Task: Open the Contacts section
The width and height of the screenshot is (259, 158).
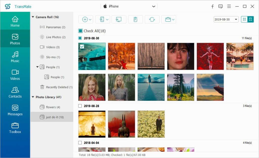Action: click(x=15, y=92)
